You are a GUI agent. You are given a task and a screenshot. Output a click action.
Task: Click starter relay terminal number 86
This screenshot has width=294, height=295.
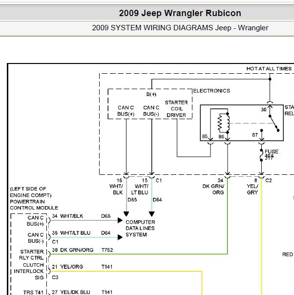(221, 137)
